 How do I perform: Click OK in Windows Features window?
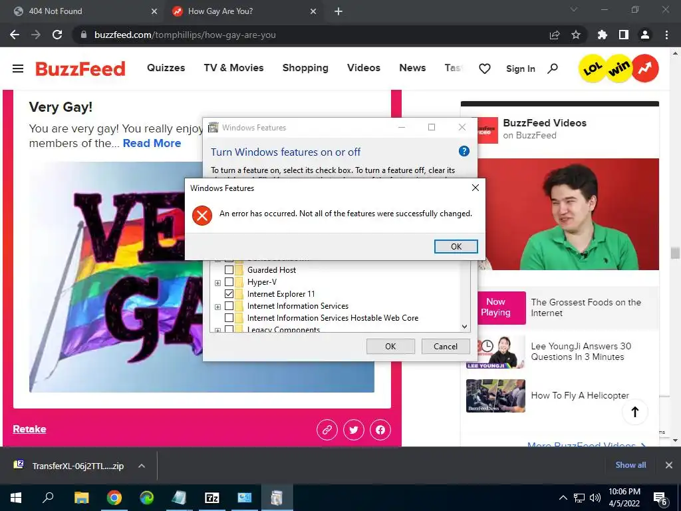pyautogui.click(x=390, y=346)
